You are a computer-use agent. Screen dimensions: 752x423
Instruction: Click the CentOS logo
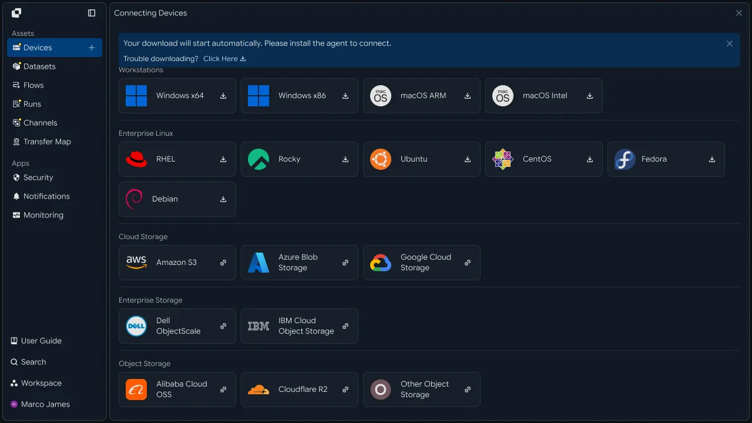(x=503, y=159)
